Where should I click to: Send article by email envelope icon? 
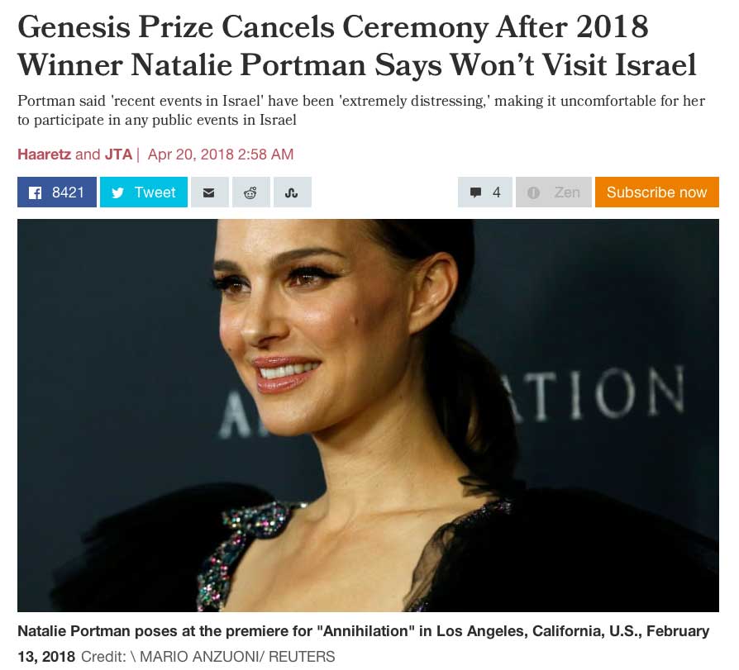click(x=209, y=192)
